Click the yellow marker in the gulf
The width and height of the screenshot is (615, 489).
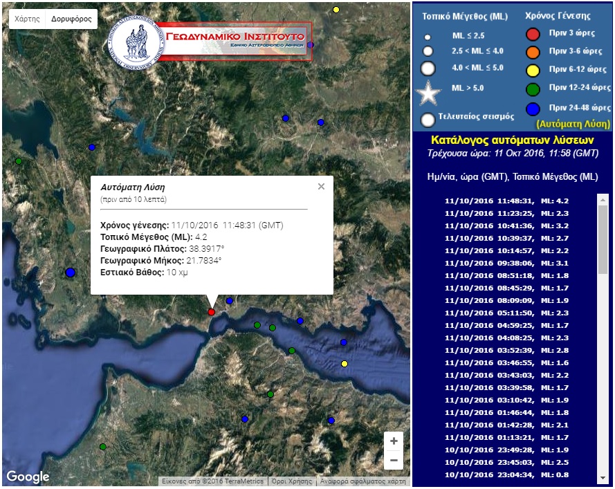(x=345, y=364)
